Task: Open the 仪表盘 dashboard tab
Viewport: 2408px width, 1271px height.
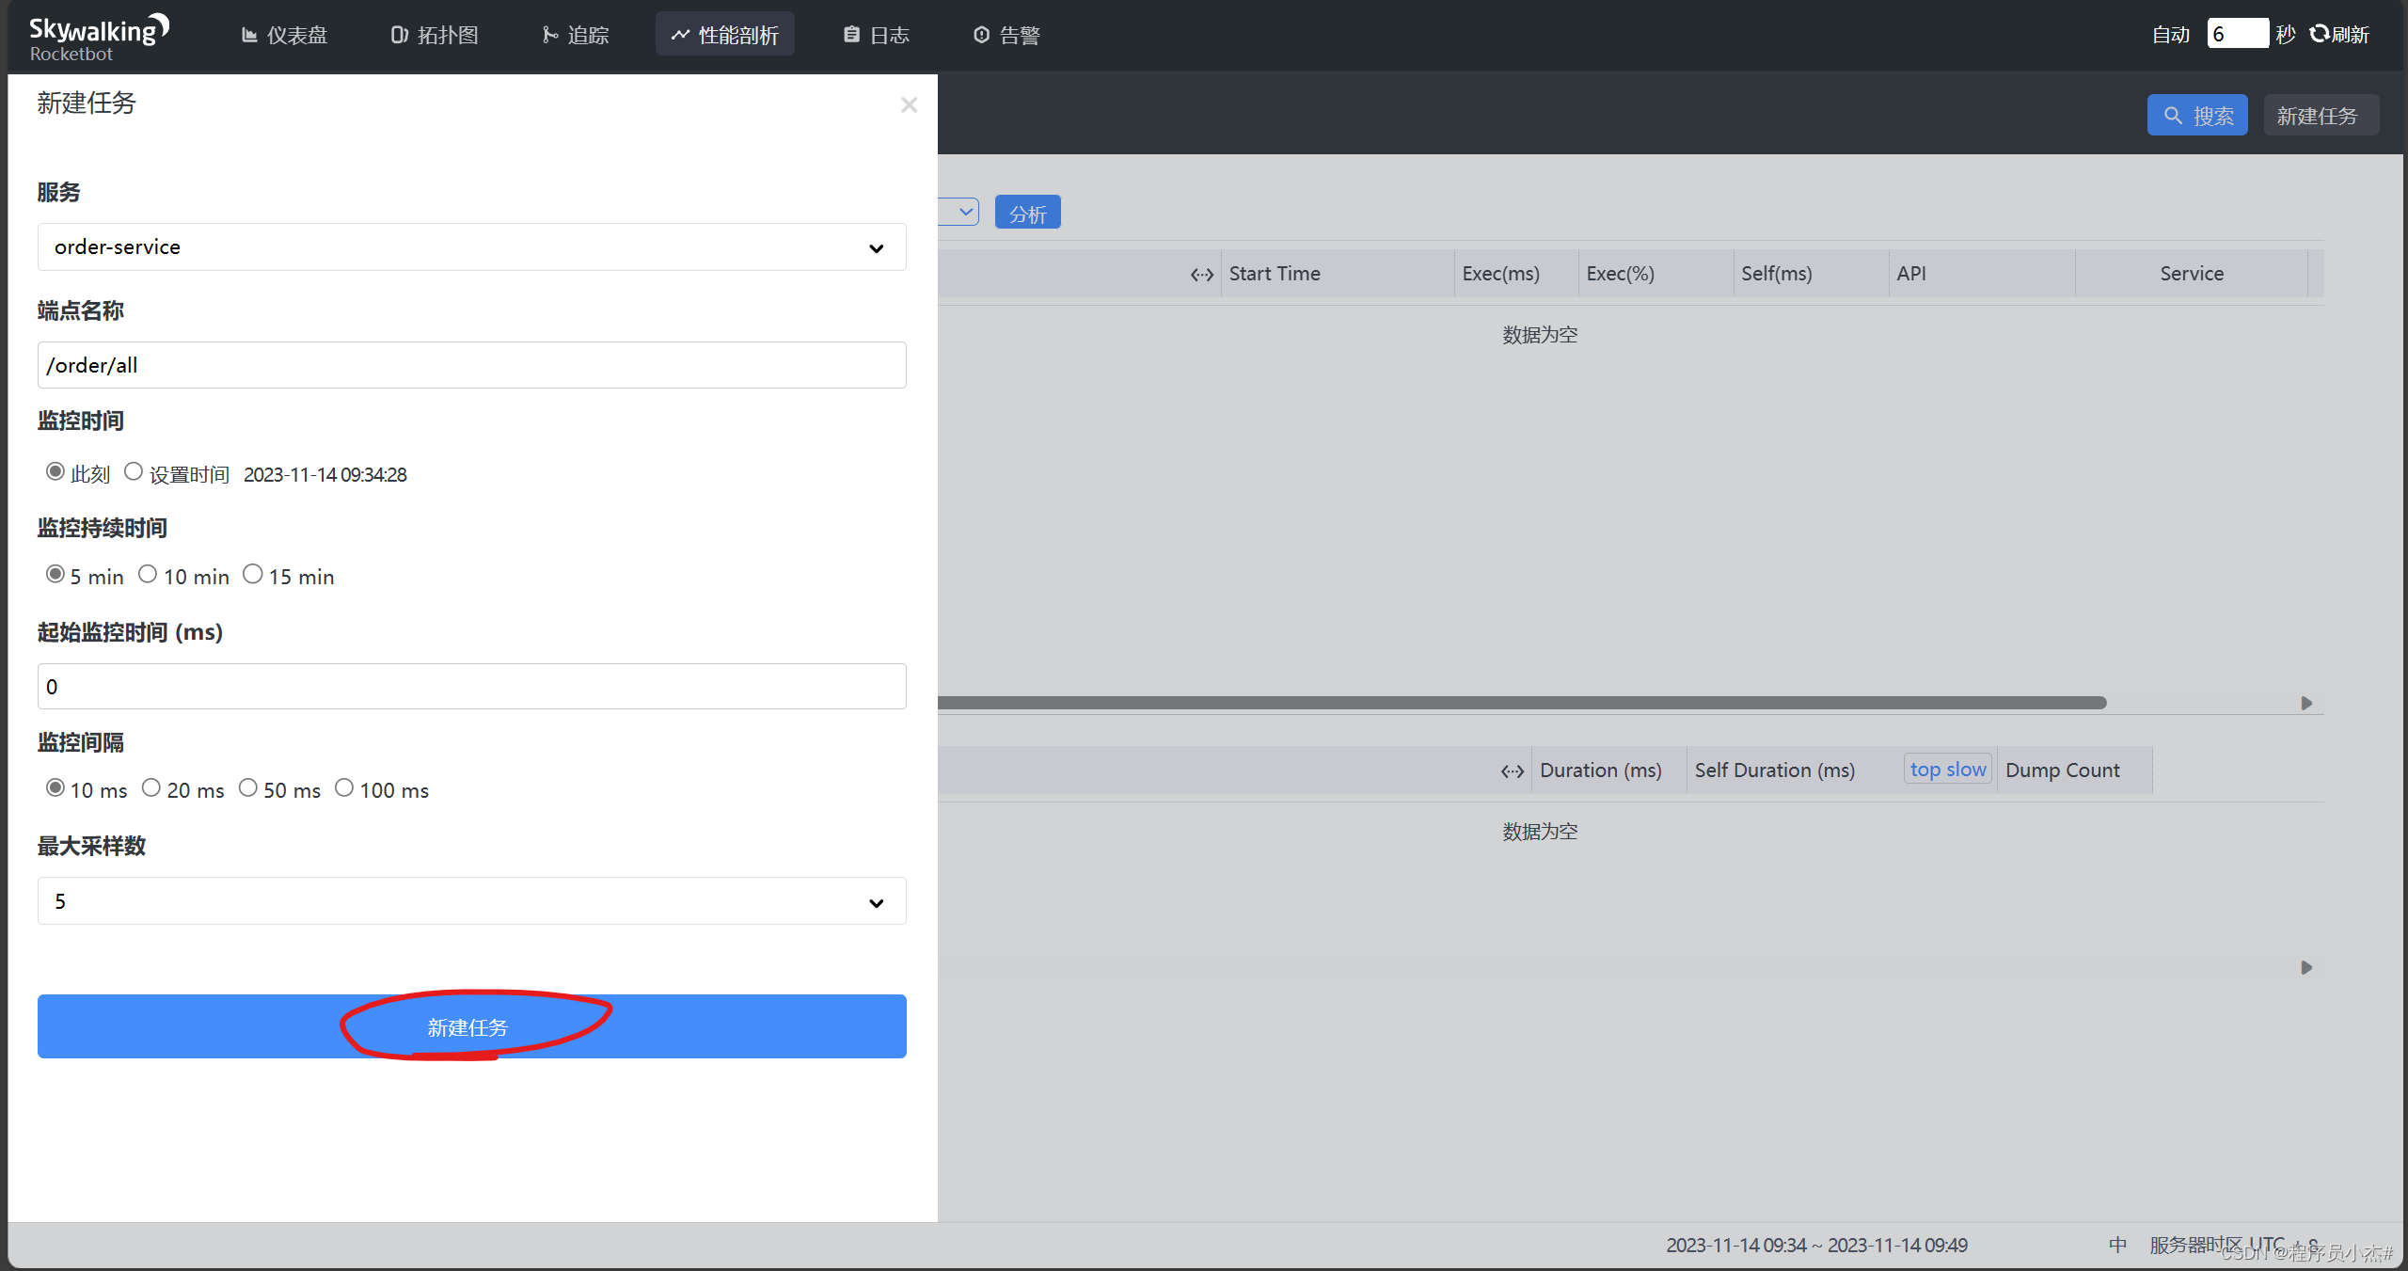Action: pos(284,35)
